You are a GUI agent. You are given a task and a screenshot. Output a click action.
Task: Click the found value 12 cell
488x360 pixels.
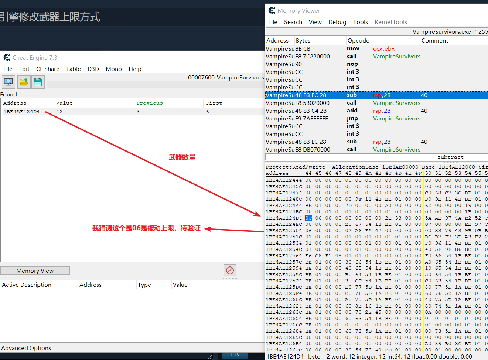pos(59,111)
